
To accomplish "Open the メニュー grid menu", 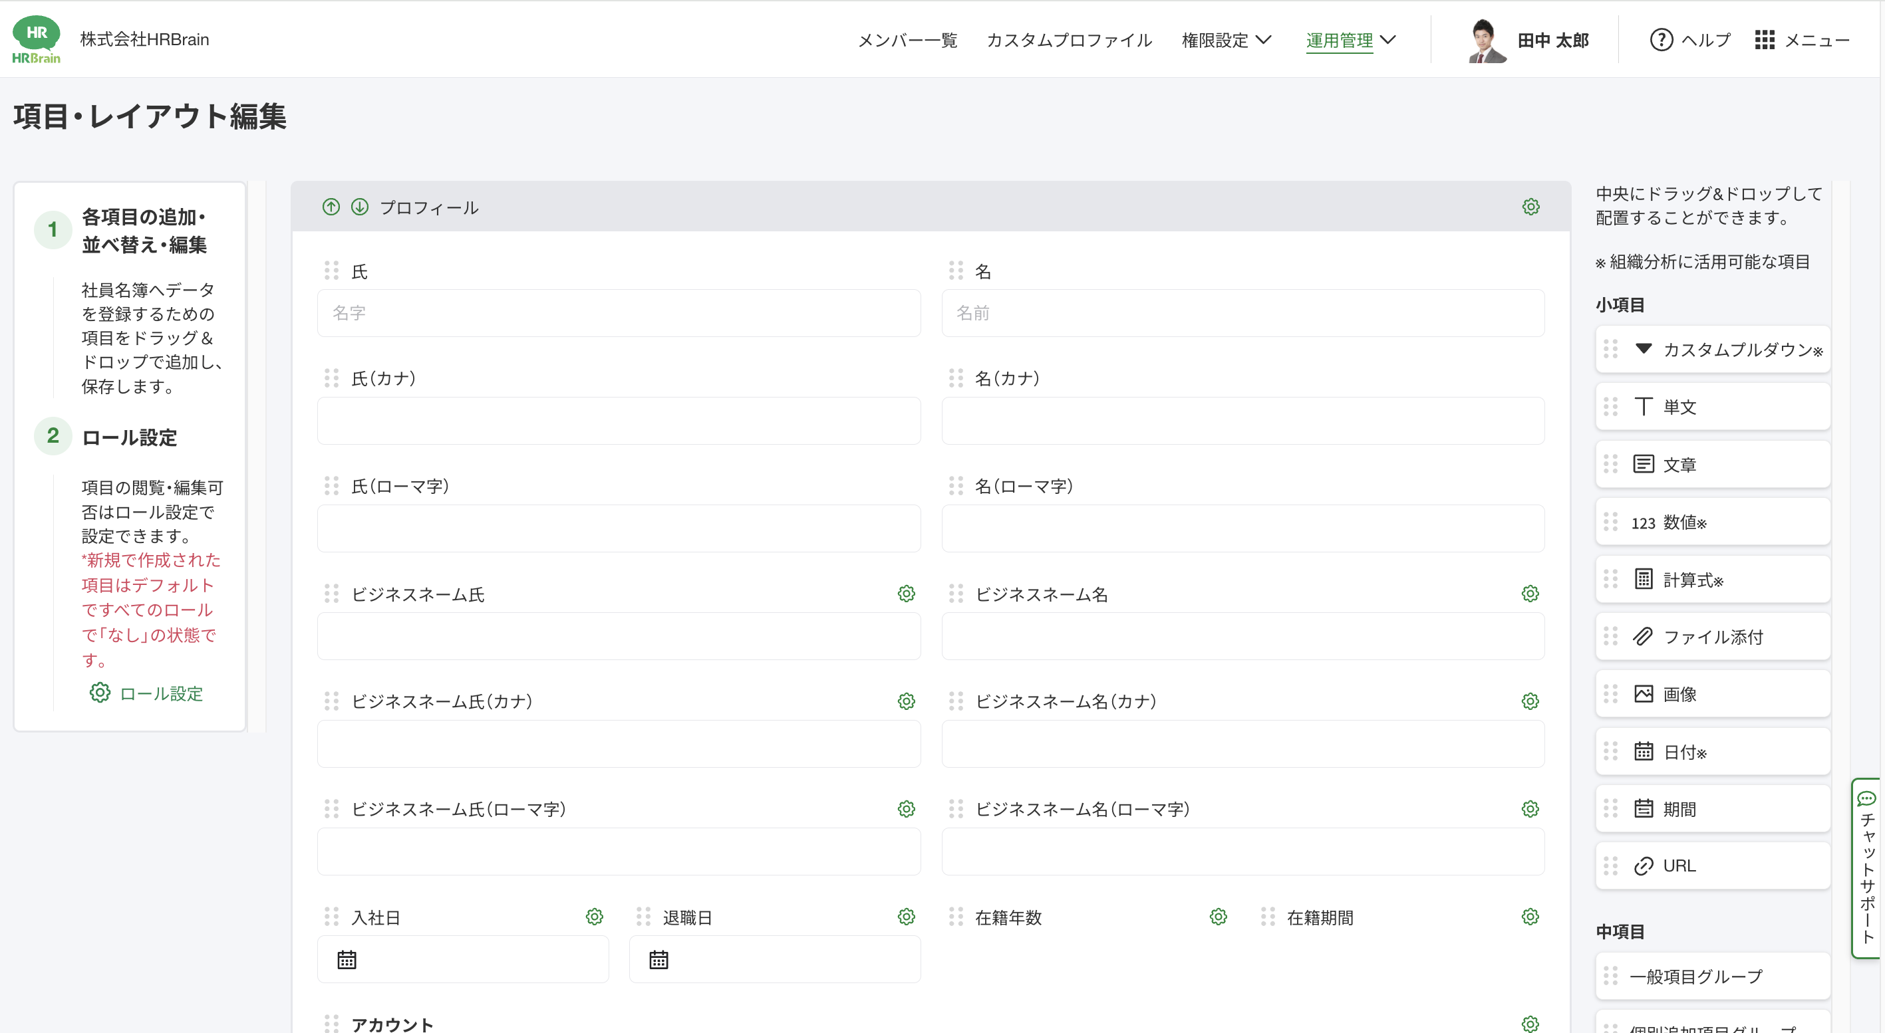I will tap(1802, 40).
